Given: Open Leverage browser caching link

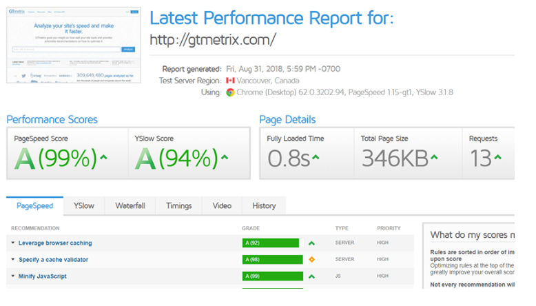Looking at the screenshot, I should [x=55, y=243].
